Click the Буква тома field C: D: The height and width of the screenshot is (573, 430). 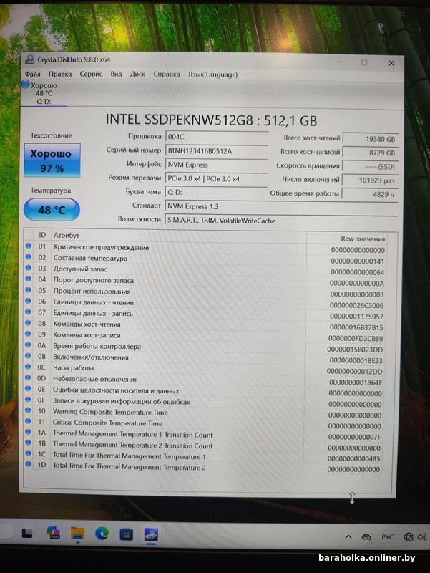(217, 192)
